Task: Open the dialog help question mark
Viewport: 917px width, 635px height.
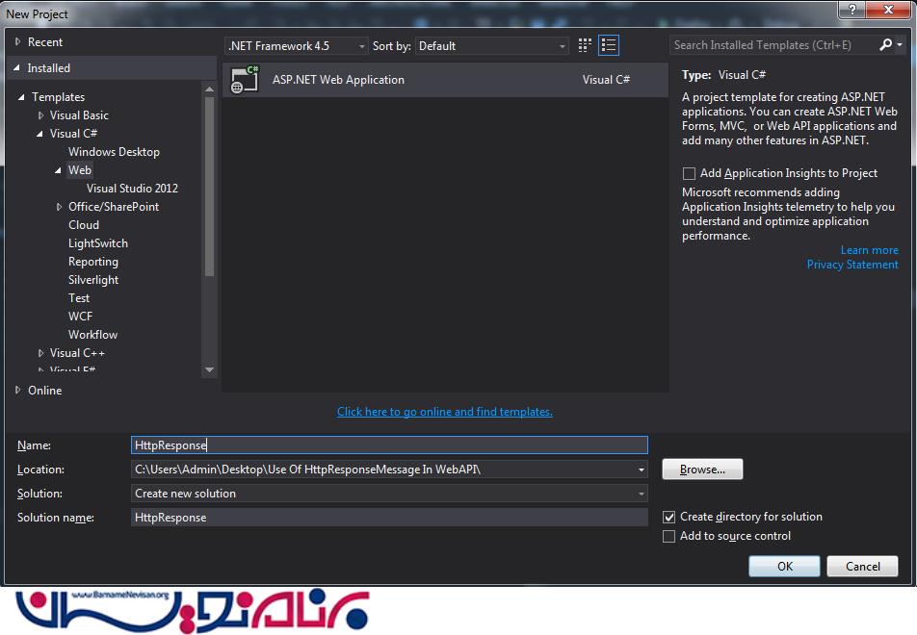Action: coord(851,10)
